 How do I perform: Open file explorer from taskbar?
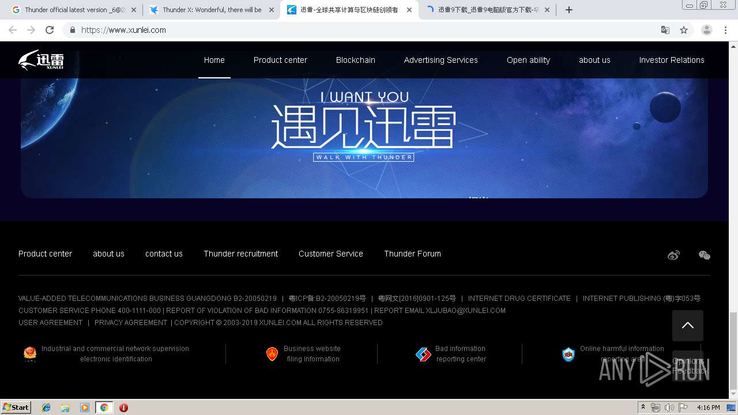[65, 408]
